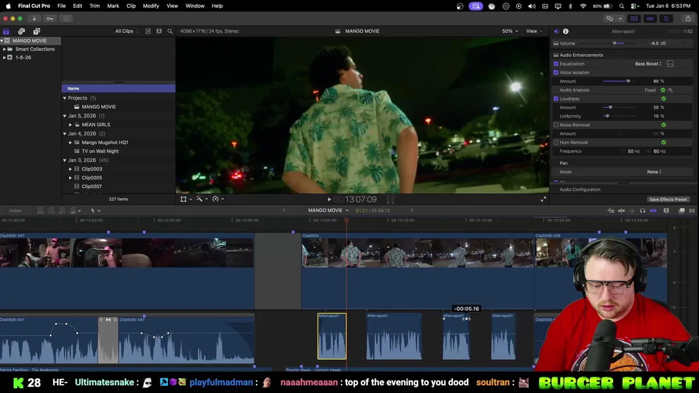Click the share export icon in toolbar
Screen dimensions: 699x393
tap(688, 19)
